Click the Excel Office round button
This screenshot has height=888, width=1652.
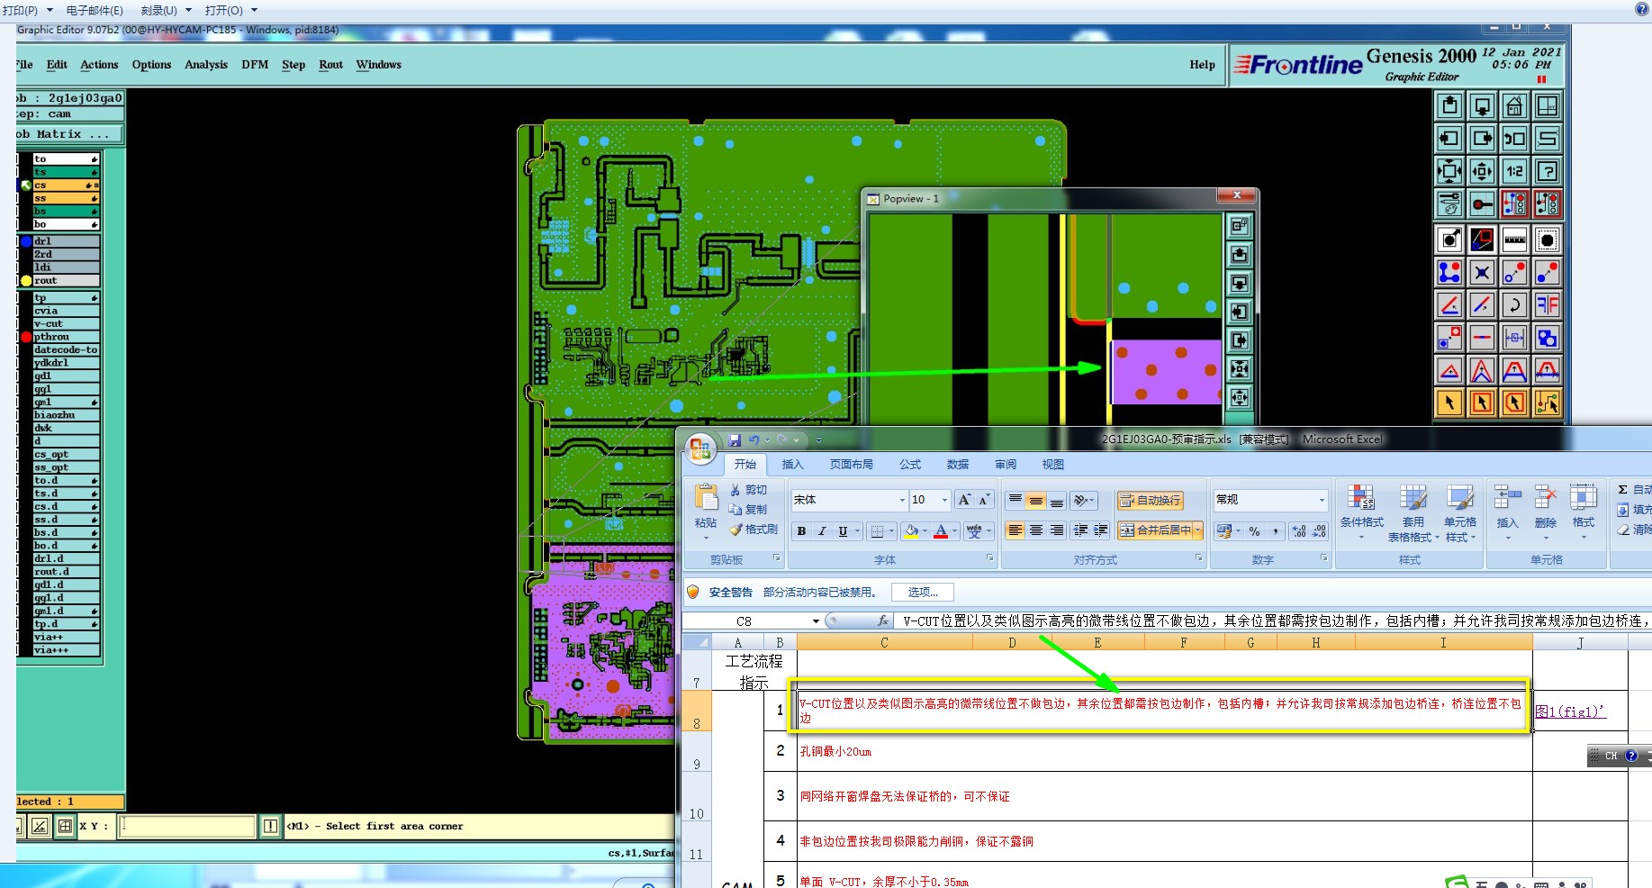700,448
